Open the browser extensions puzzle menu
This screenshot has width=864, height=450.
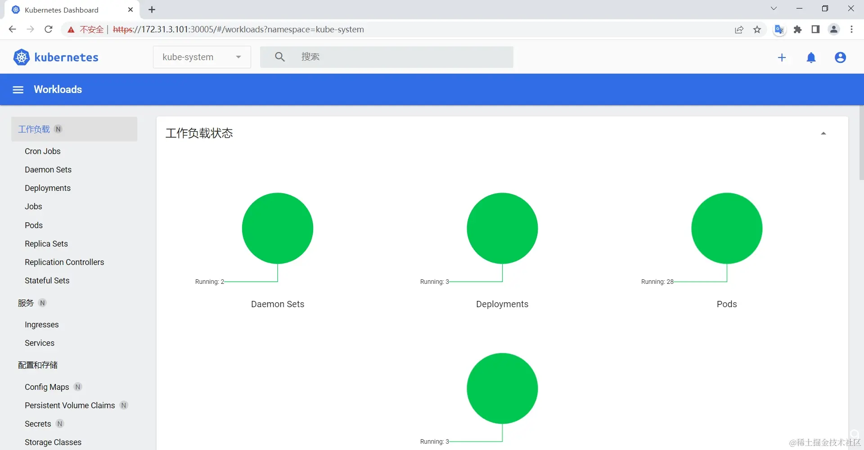coord(798,30)
